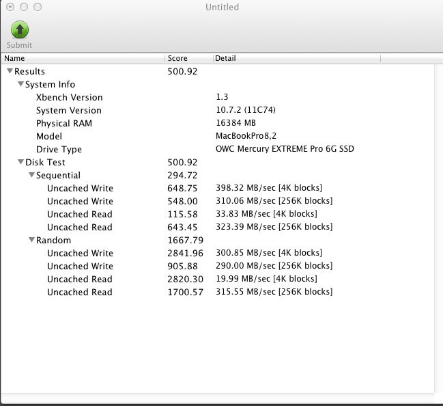Click '300.85 MB/sec [4K blocks]' detail
The image size is (443, 406).
coord(269,253)
